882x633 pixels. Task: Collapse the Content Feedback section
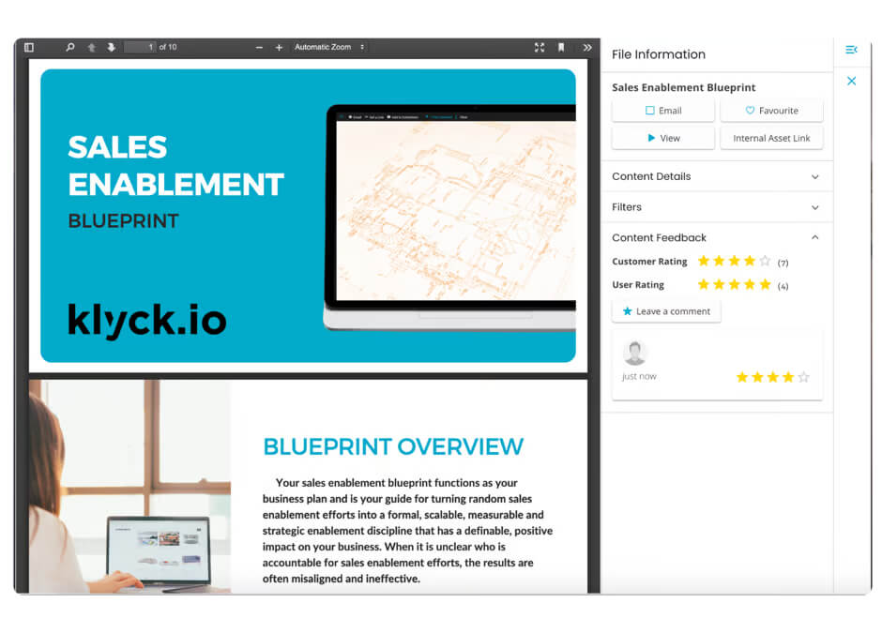(x=716, y=238)
